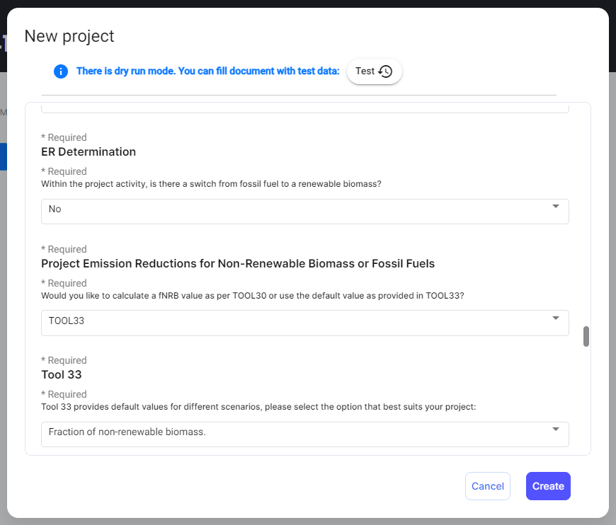Click the arrow on the renewable biomass switch dropdown

click(x=555, y=207)
